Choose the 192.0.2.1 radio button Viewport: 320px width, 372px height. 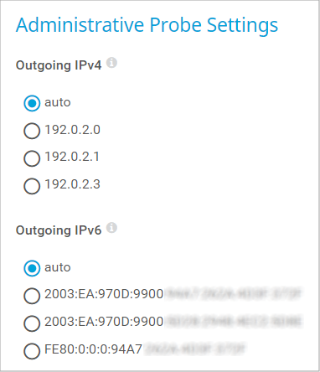pyautogui.click(x=32, y=158)
